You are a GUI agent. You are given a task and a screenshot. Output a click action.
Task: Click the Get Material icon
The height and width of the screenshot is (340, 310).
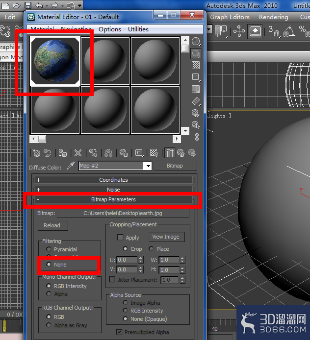pos(36,153)
